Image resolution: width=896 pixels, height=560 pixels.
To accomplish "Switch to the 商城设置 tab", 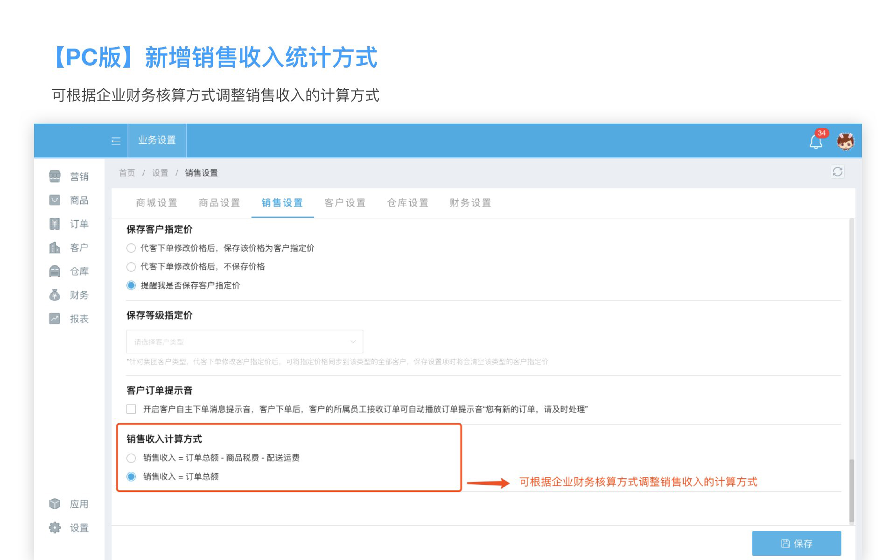I will 156,203.
